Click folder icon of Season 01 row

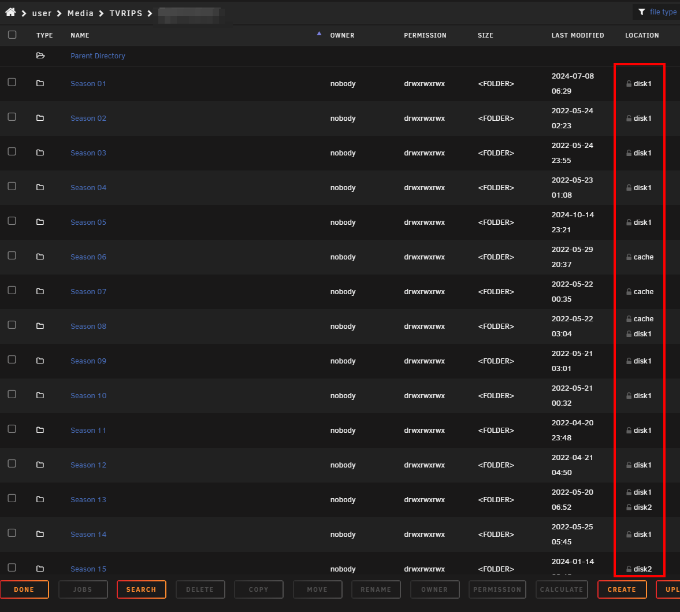(40, 83)
